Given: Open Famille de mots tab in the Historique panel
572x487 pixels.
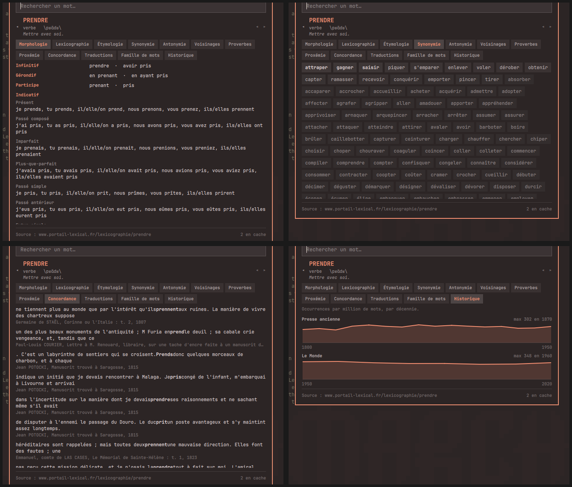Looking at the screenshot, I should [x=427, y=299].
